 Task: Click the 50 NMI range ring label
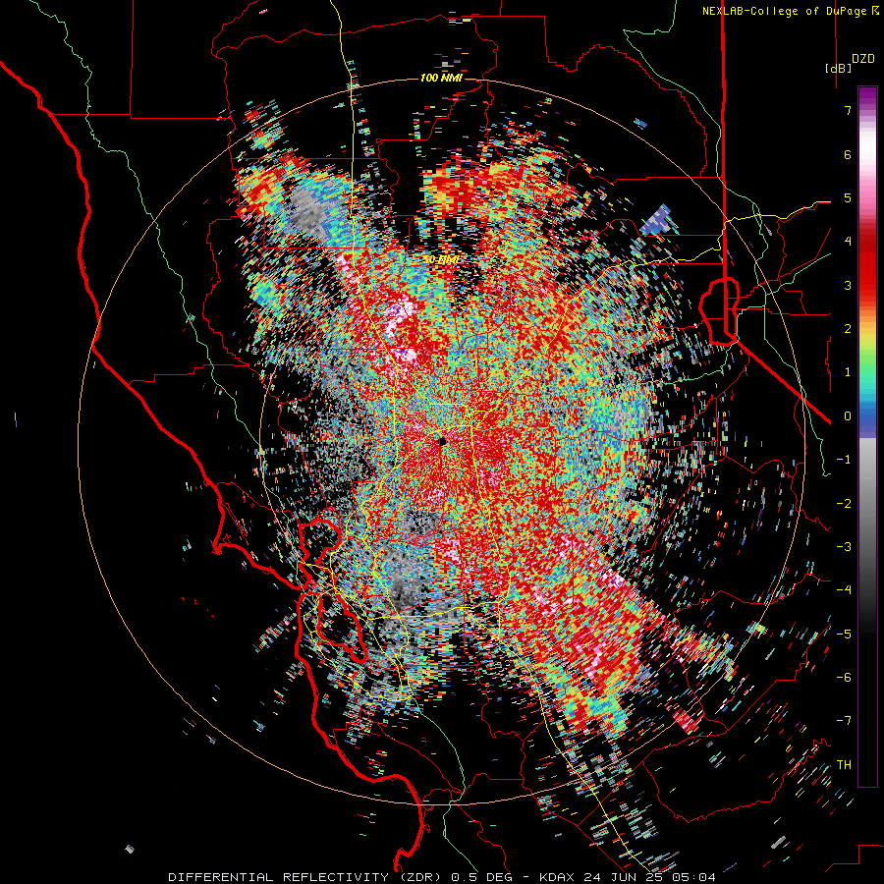click(441, 260)
